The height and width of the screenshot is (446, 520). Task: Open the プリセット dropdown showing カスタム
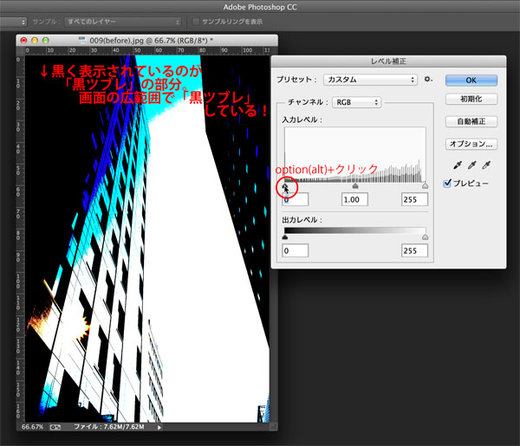pos(369,80)
